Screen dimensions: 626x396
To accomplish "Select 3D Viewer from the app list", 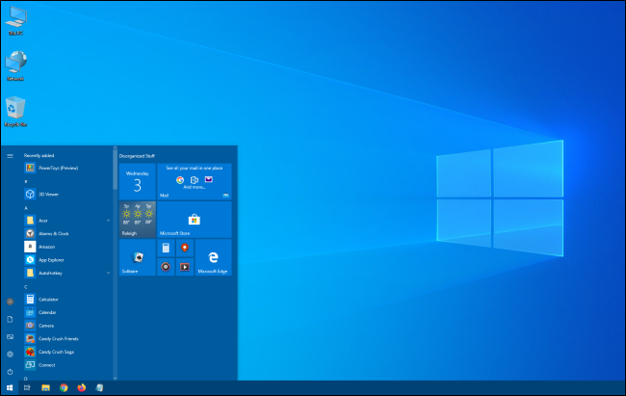I will click(46, 193).
